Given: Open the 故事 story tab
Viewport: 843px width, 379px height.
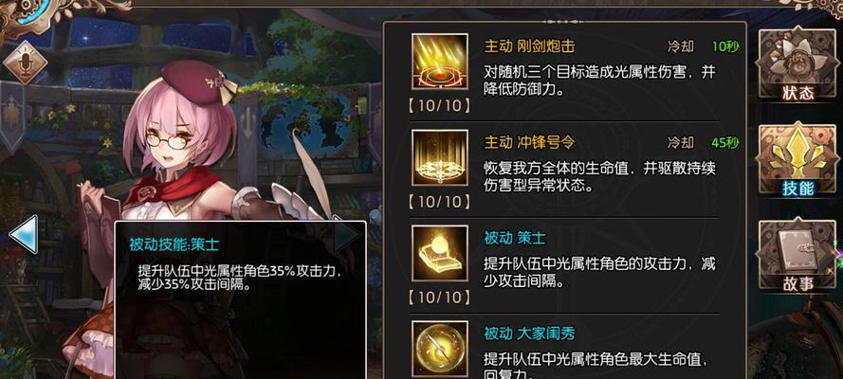Looking at the screenshot, I should point(797,256).
